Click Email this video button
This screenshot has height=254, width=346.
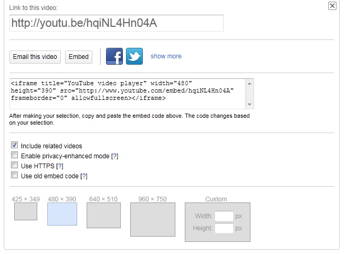click(x=35, y=57)
